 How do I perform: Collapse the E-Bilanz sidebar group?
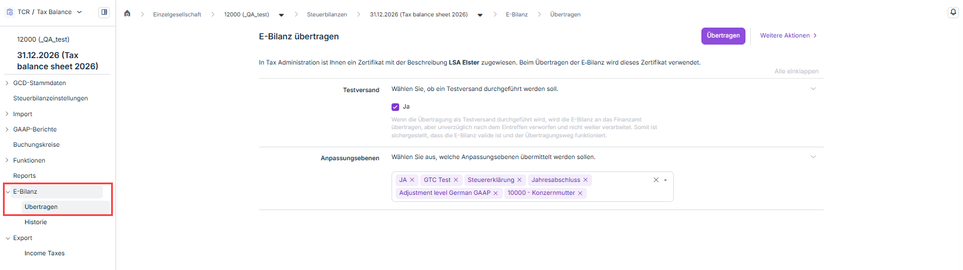[x=7, y=191]
